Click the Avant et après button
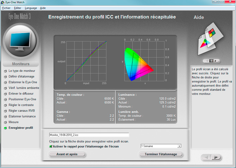236x168 pixels. (x=67, y=154)
